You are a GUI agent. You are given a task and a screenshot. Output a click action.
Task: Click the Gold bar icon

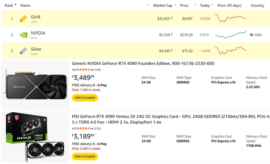pyautogui.click(x=23, y=19)
